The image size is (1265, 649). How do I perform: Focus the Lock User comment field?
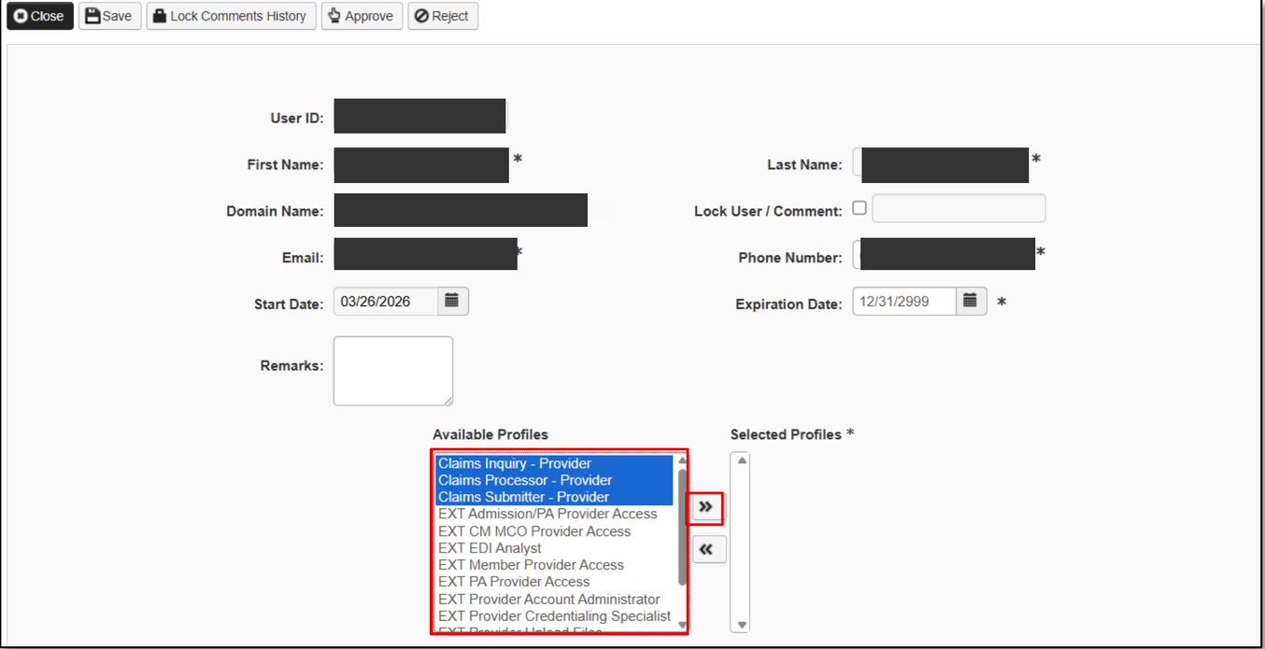click(959, 208)
